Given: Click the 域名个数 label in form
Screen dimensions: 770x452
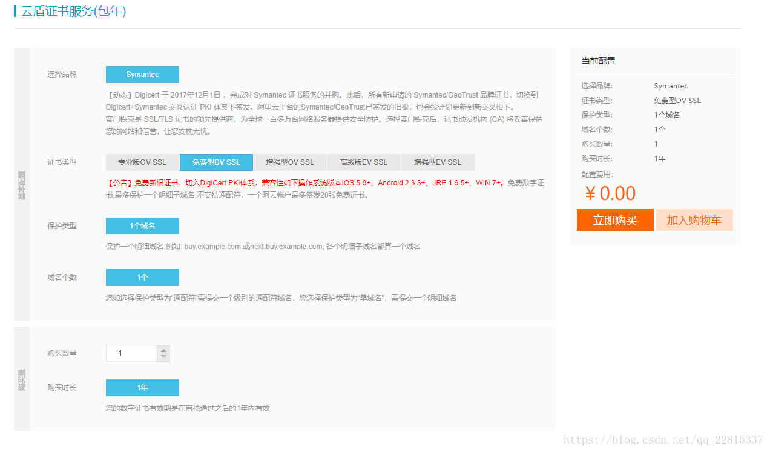Looking at the screenshot, I should (62, 278).
